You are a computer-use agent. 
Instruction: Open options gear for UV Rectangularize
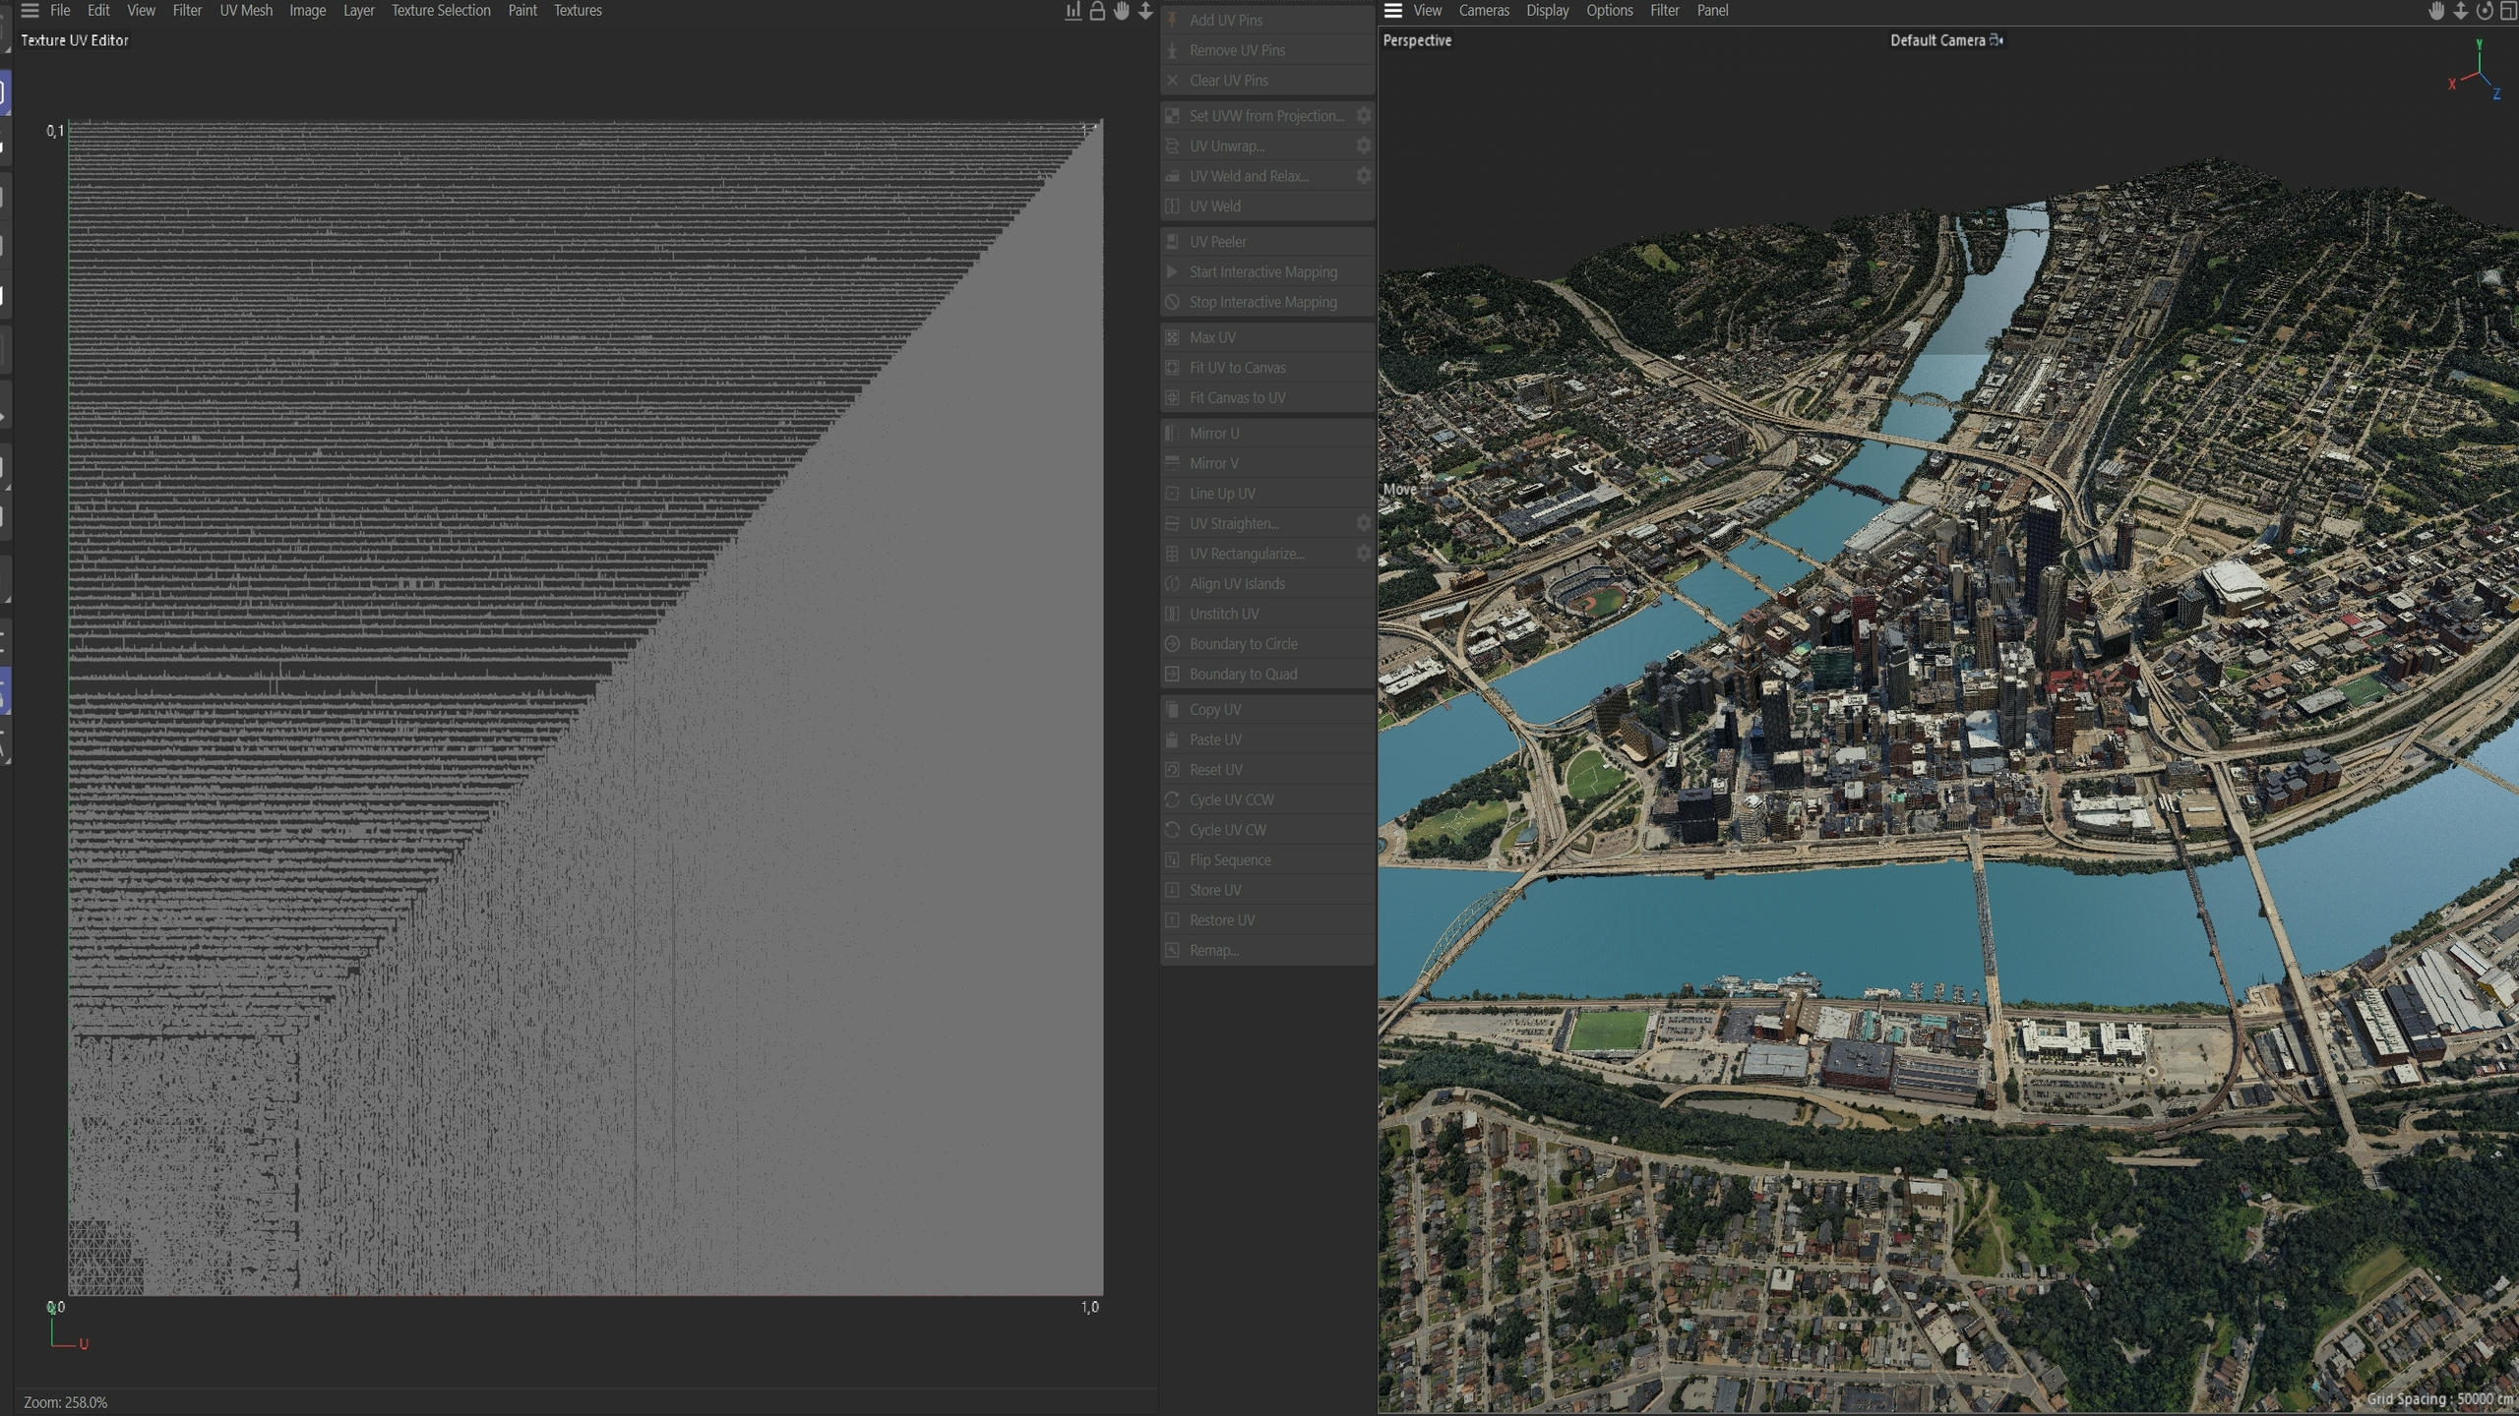[1364, 554]
